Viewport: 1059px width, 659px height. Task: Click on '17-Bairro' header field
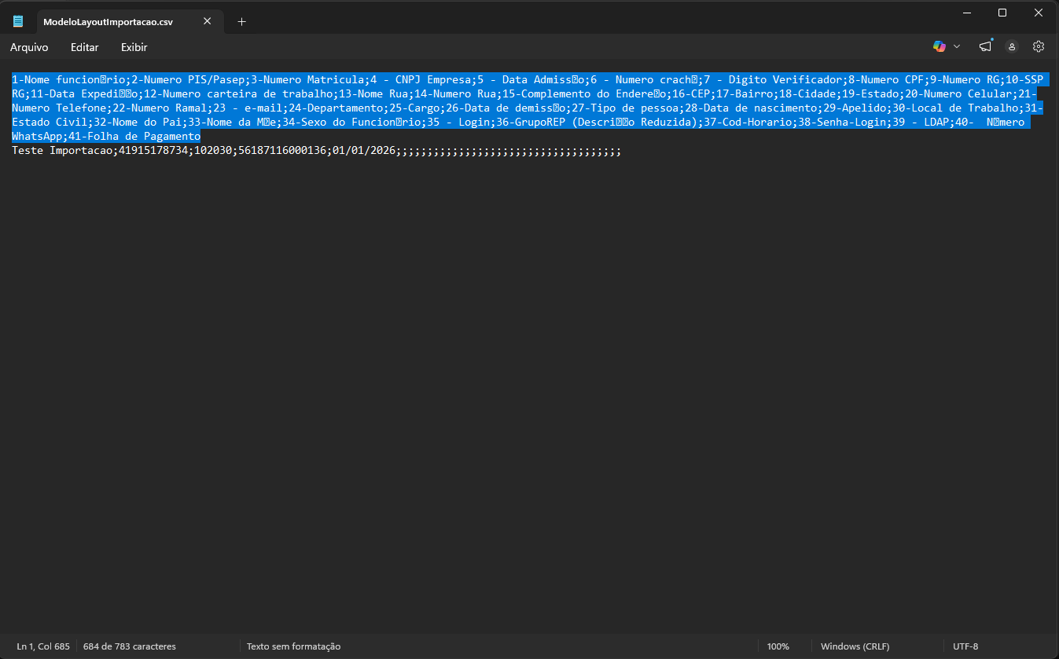(x=745, y=93)
